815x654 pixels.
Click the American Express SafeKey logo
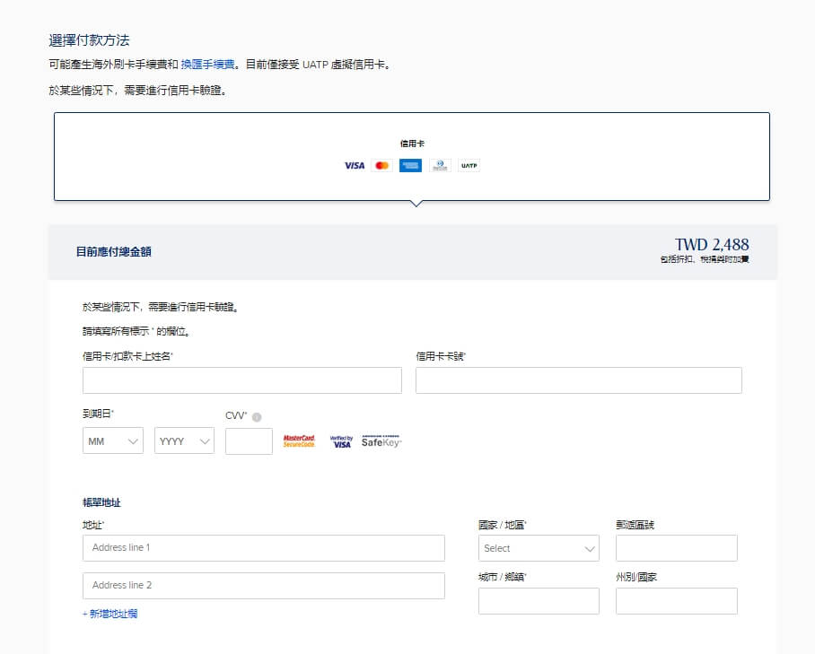[381, 441]
